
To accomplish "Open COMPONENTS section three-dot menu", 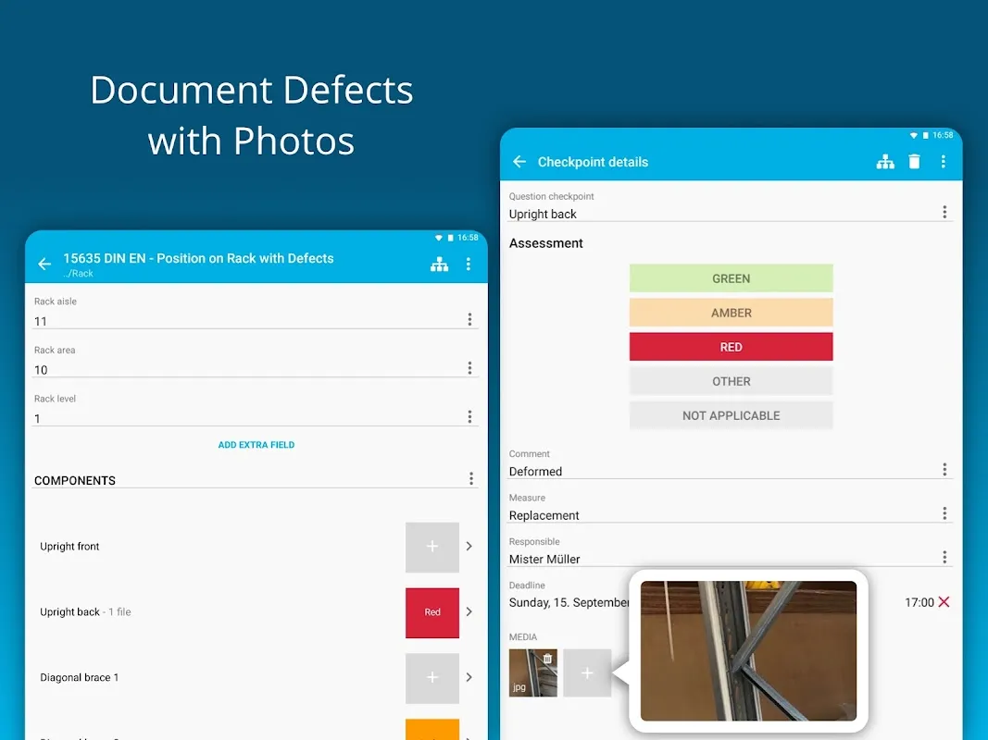I will 470,479.
